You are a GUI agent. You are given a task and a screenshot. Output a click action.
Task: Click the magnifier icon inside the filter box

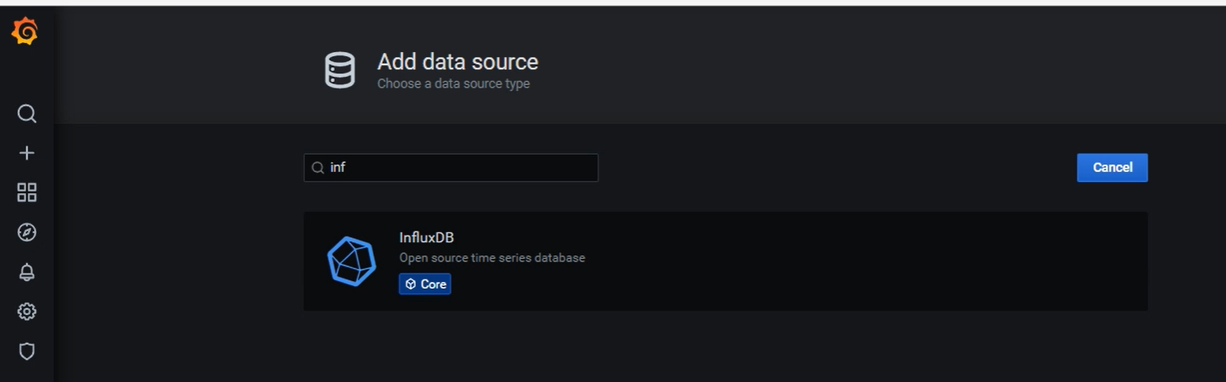pos(318,168)
